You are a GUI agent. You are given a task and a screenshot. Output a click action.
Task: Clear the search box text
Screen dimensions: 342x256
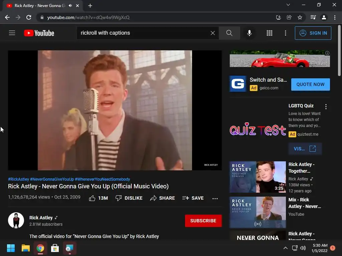pos(213,33)
